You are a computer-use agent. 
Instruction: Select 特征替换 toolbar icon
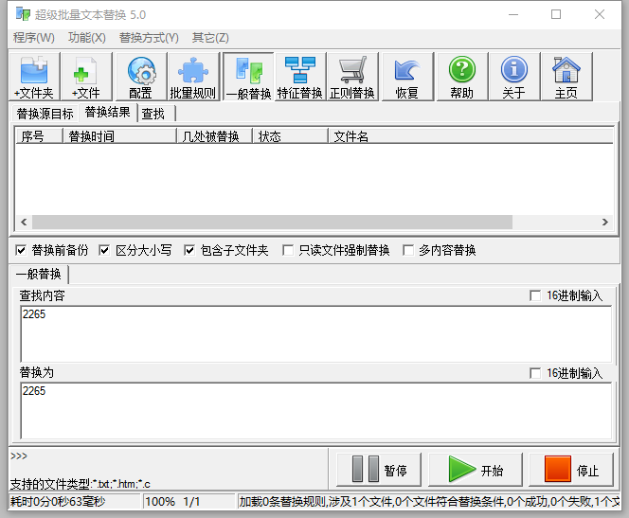[x=299, y=76]
